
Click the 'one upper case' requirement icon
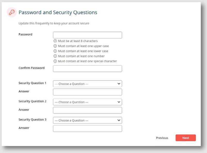(55, 46)
